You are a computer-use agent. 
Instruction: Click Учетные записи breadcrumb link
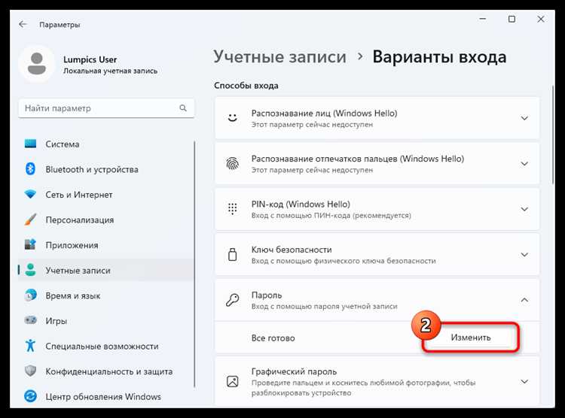[x=279, y=57]
